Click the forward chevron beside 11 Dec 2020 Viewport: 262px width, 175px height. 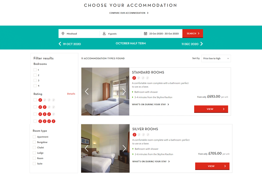(202, 44)
